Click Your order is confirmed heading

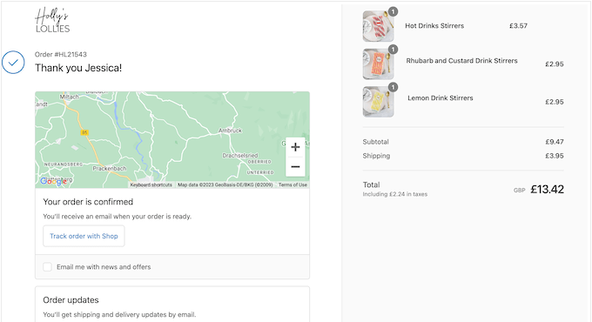click(x=88, y=202)
